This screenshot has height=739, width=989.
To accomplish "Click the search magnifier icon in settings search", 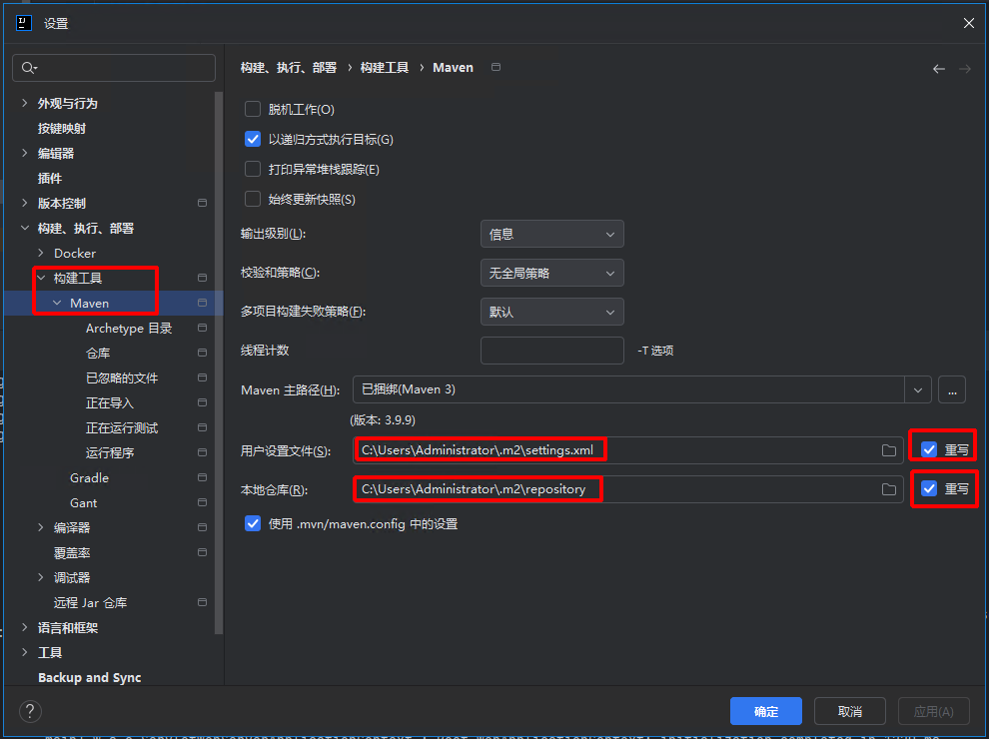I will click(x=28, y=68).
